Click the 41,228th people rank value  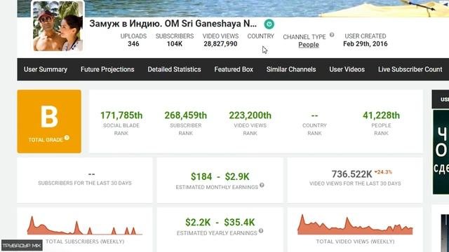point(381,115)
